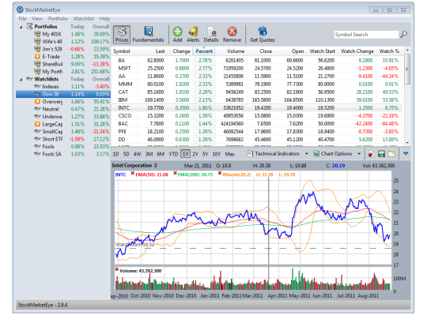Select the Indexes watchlist

[51, 87]
